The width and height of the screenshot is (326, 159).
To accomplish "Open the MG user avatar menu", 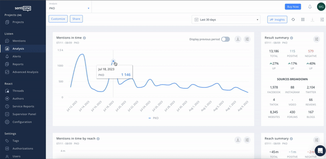I will [x=321, y=7].
